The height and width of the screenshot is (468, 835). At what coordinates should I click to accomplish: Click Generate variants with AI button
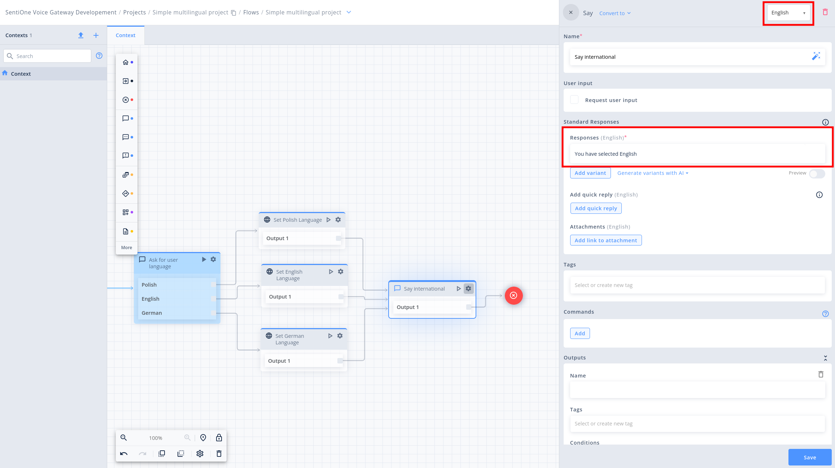point(653,172)
